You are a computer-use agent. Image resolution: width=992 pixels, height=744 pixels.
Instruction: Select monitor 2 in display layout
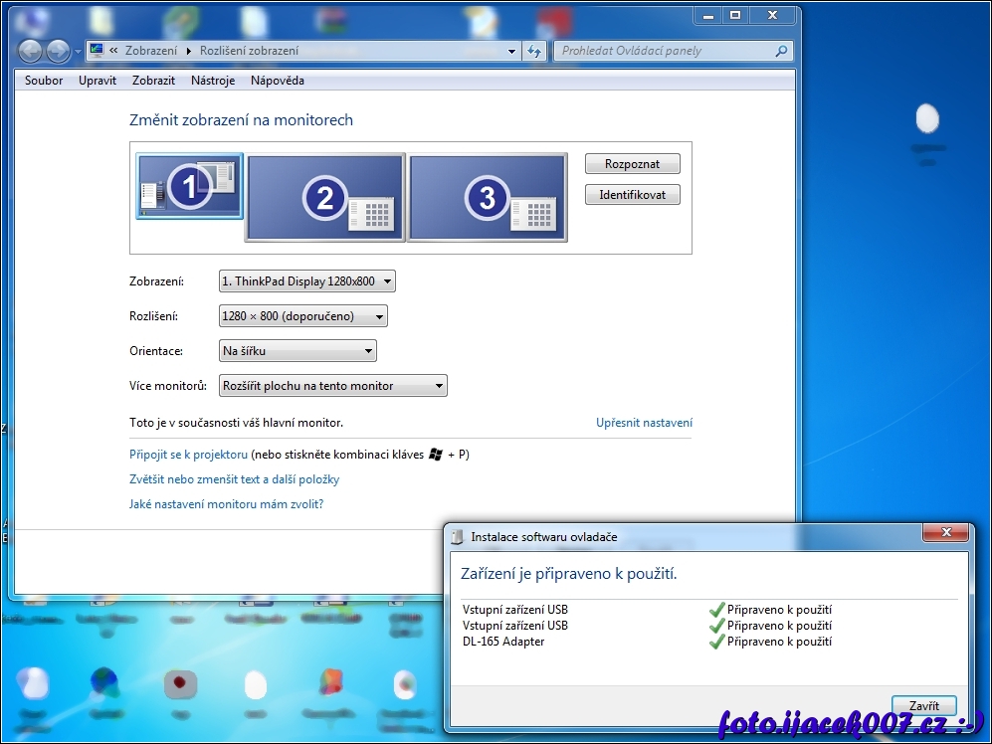tap(325, 197)
